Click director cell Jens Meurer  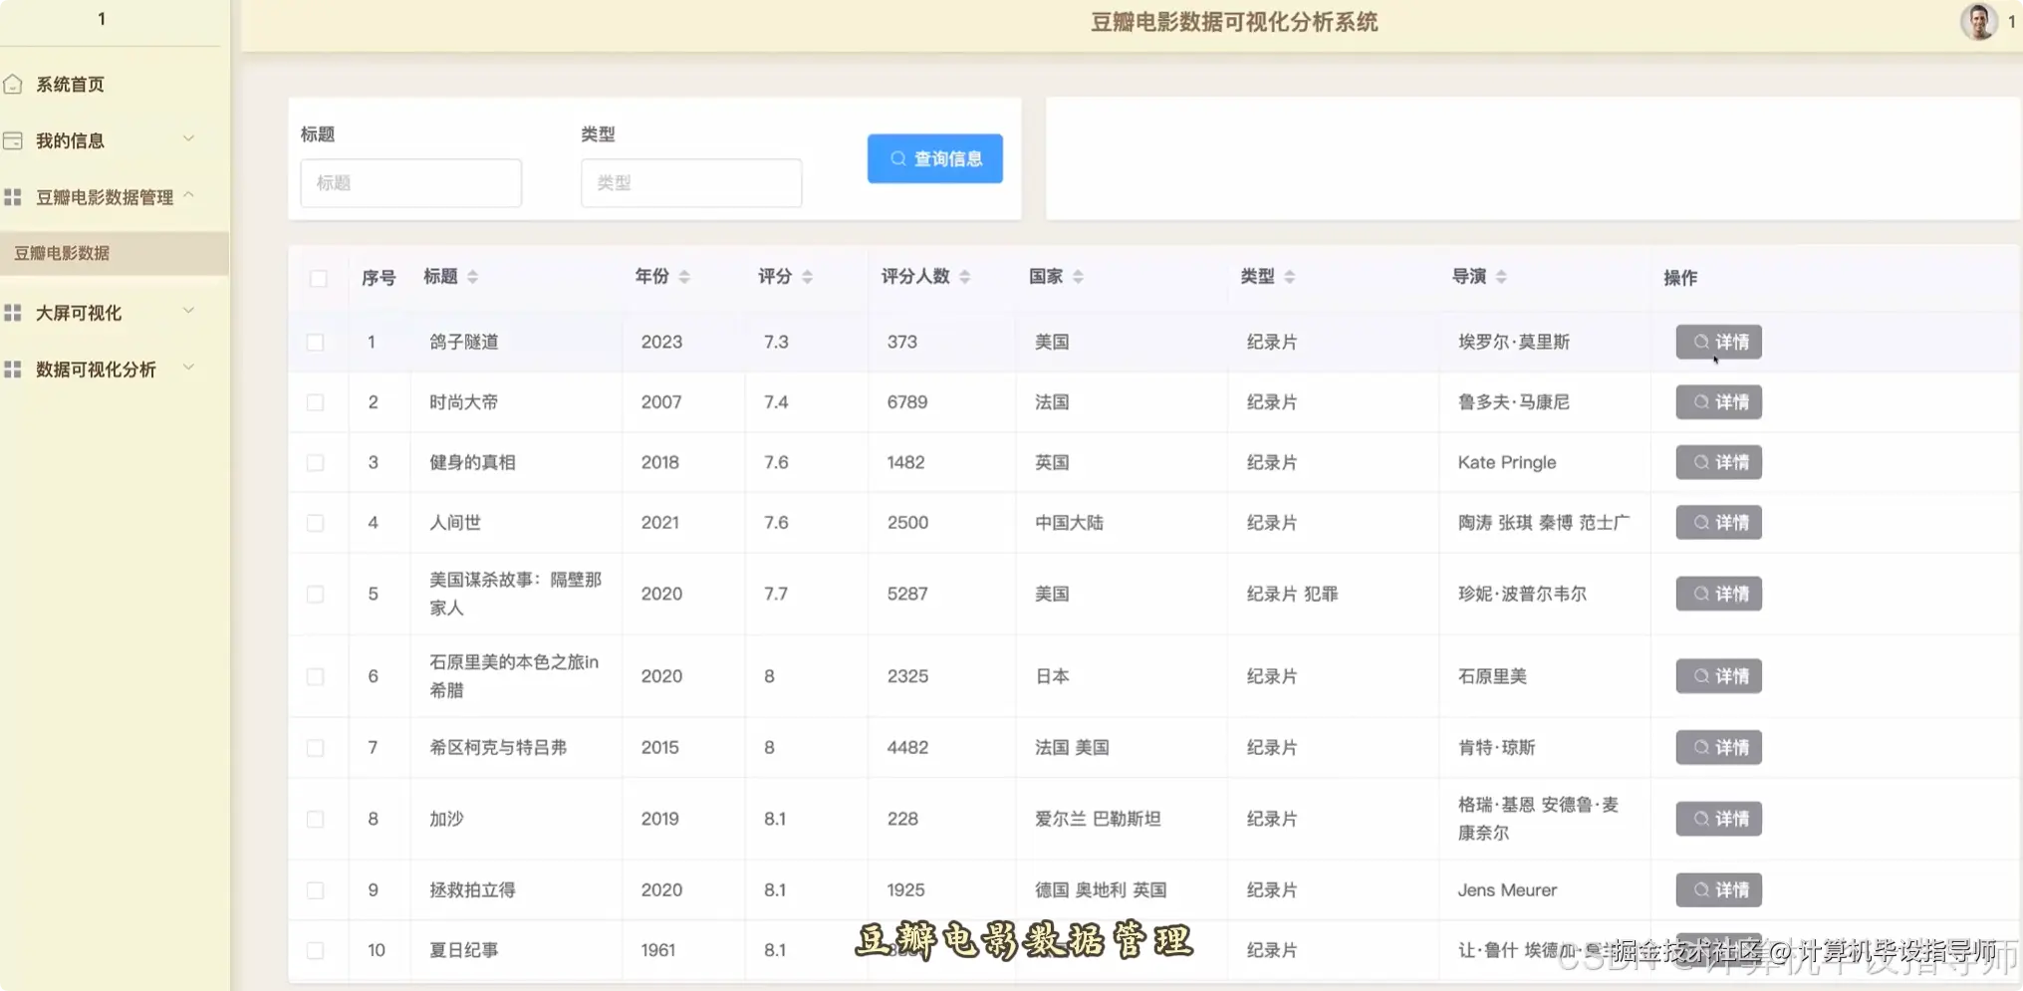[1507, 889]
